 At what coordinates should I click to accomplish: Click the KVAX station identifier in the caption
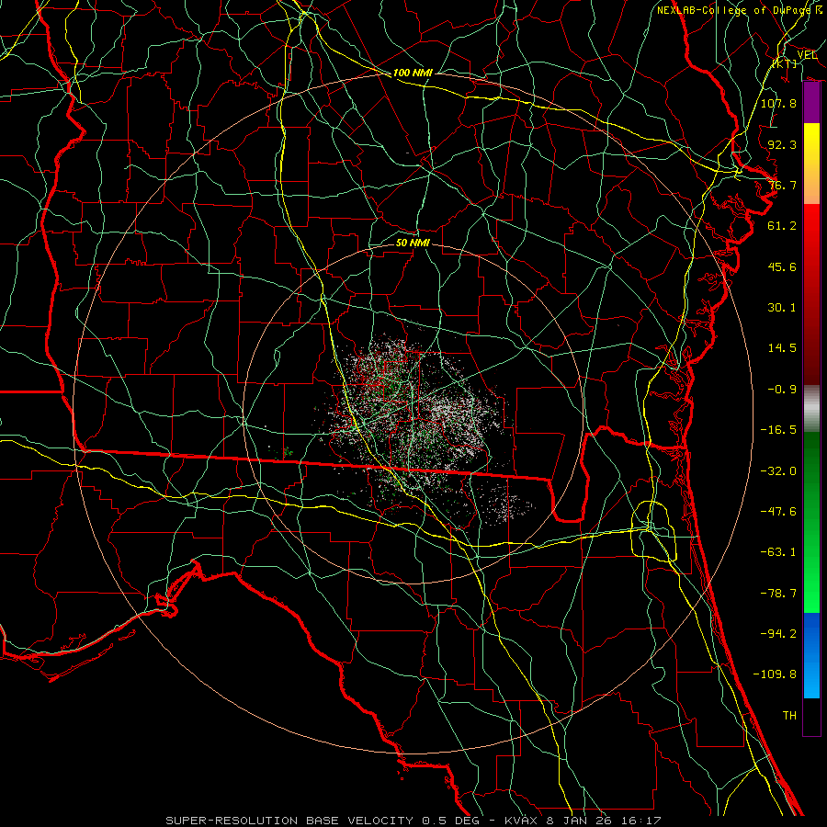pyautogui.click(x=522, y=821)
